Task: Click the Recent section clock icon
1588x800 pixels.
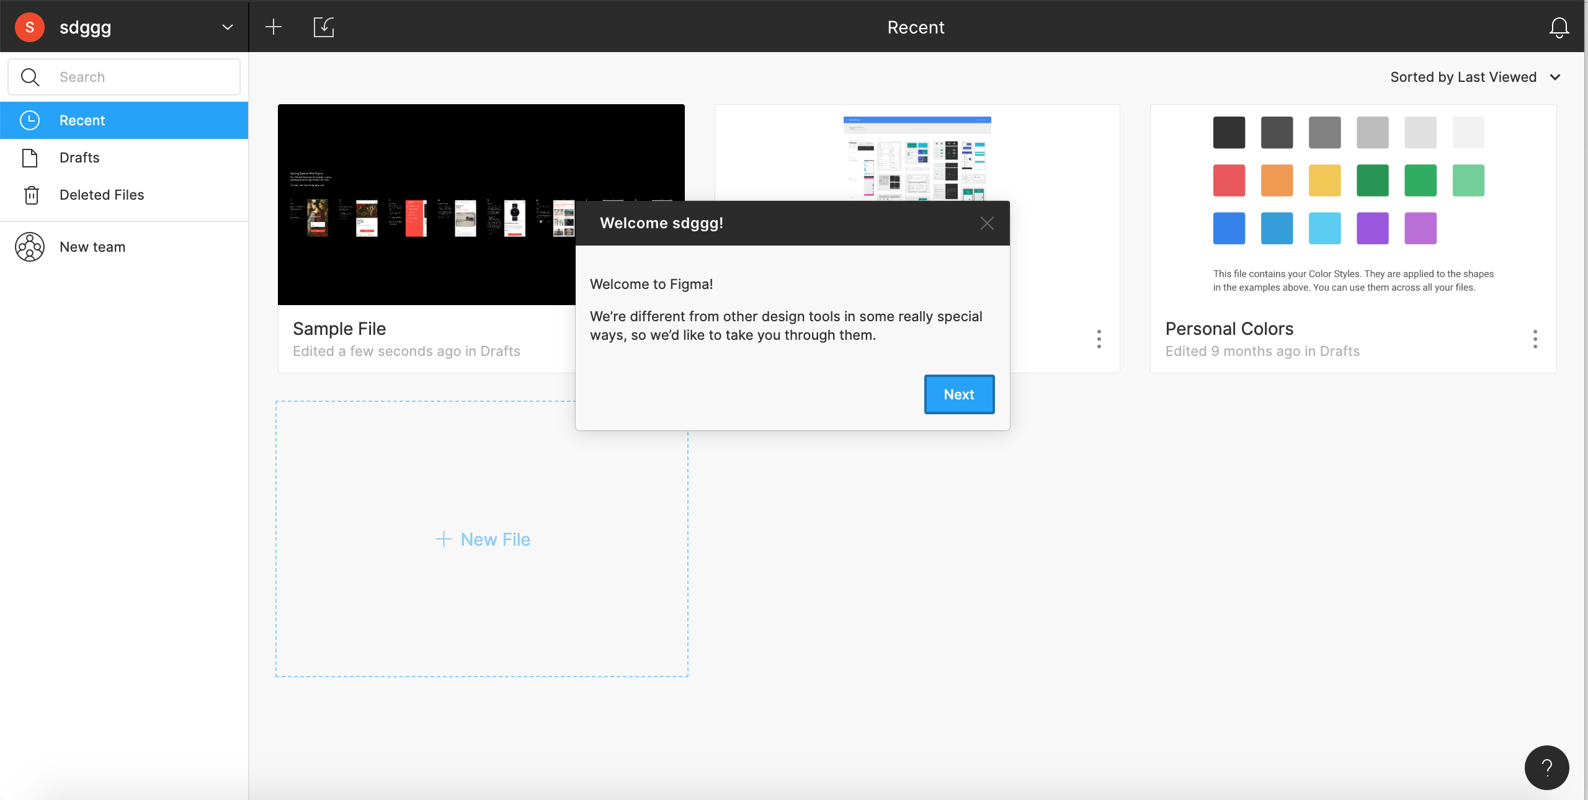Action: tap(30, 120)
